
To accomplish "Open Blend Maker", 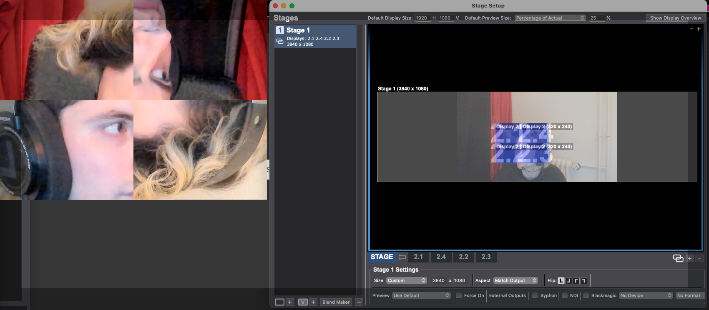I will tap(336, 302).
